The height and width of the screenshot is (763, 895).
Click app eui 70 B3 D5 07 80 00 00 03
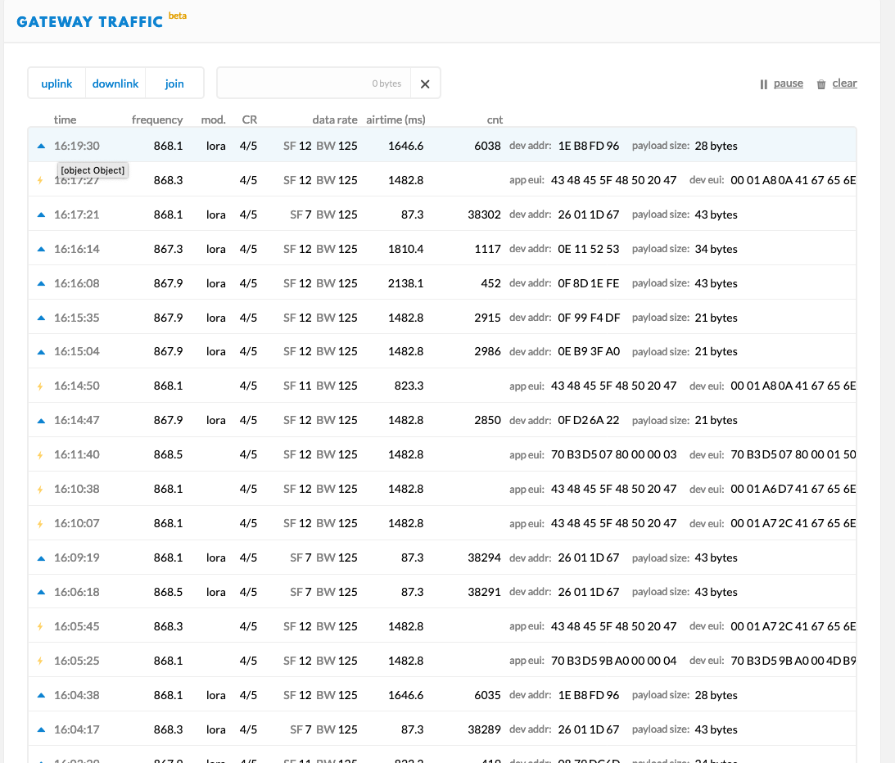coord(613,454)
